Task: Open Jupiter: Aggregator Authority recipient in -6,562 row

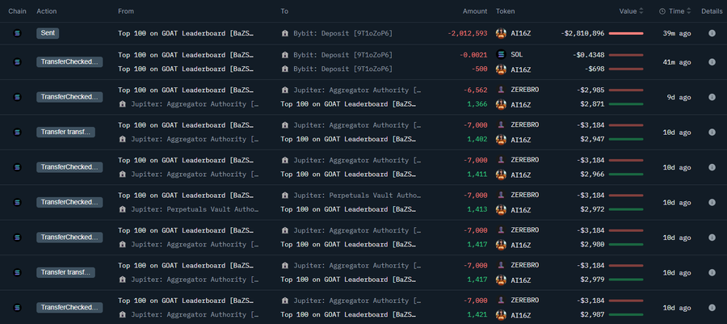Action: coord(357,90)
